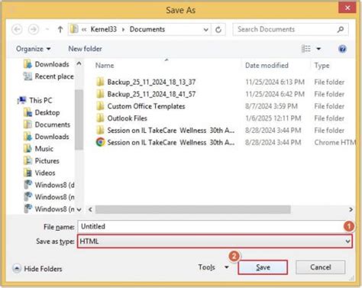362x288 pixels.
Task: Click the Chrome icon of the HTML file
Action: pyautogui.click(x=100, y=142)
